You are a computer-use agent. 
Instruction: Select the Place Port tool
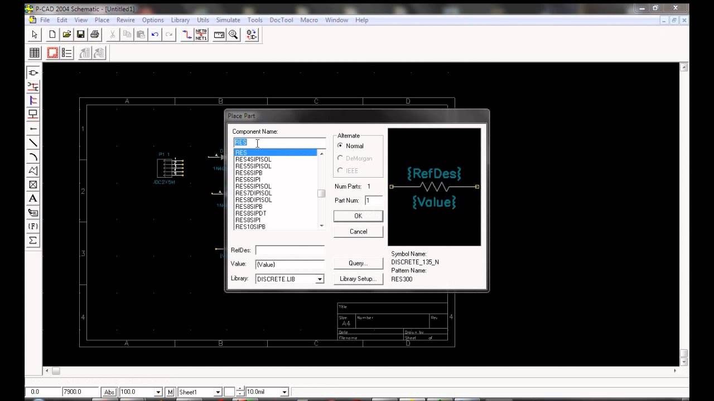tap(33, 114)
